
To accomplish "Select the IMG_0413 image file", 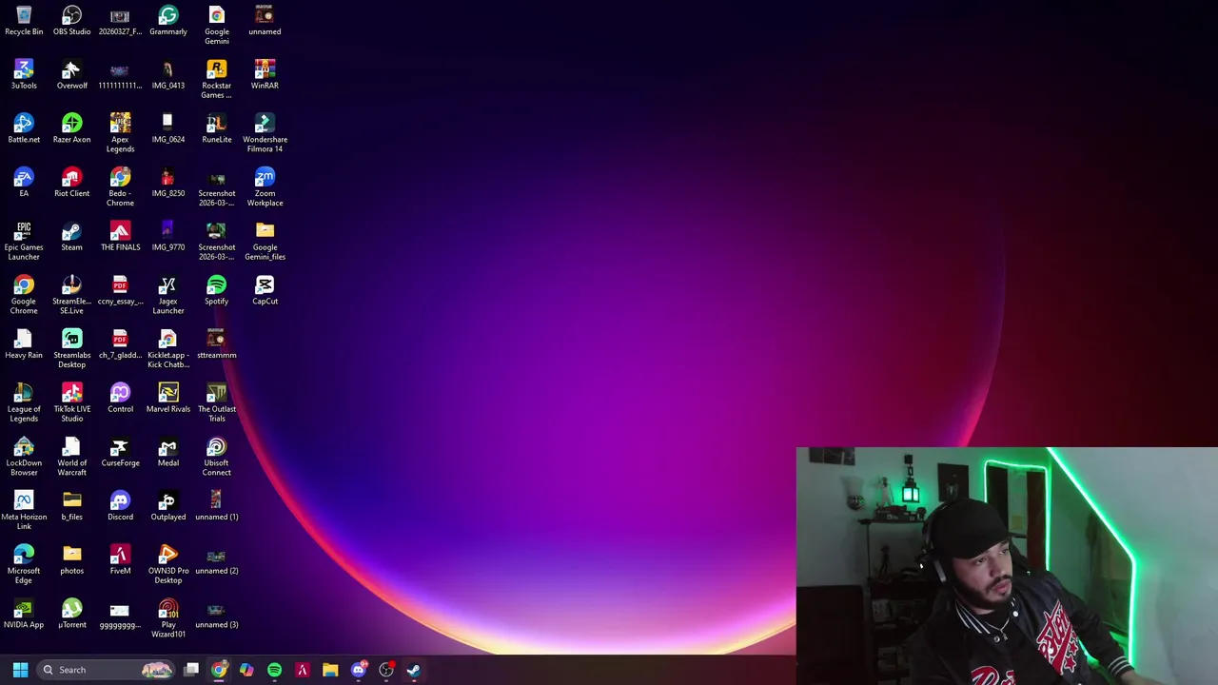I will [x=168, y=75].
